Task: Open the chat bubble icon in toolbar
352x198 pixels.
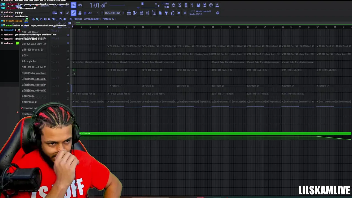Action: point(211,5)
